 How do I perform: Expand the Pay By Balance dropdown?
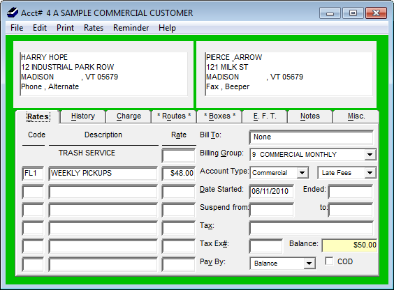(x=309, y=264)
